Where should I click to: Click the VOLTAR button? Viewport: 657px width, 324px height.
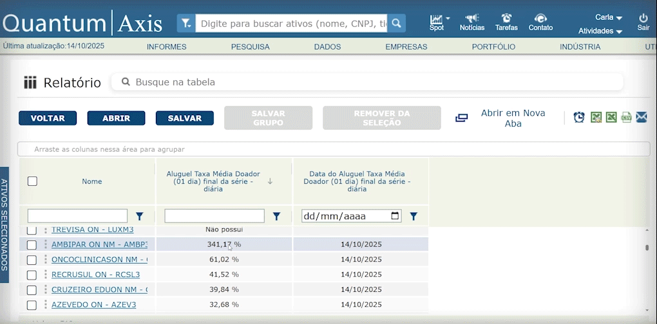48,118
